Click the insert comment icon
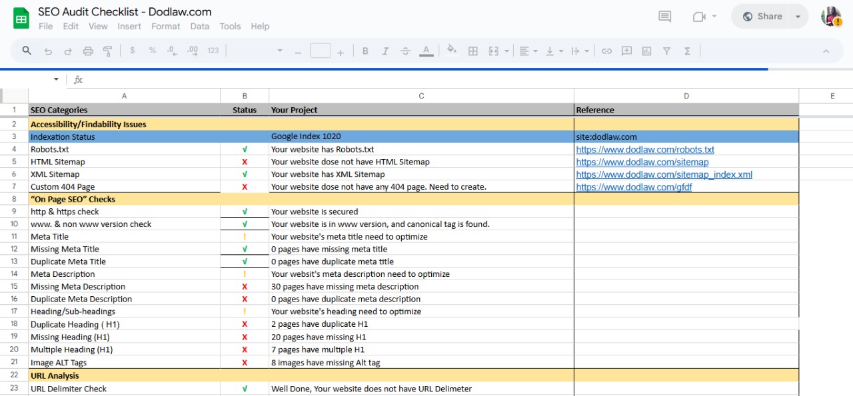 (626, 51)
